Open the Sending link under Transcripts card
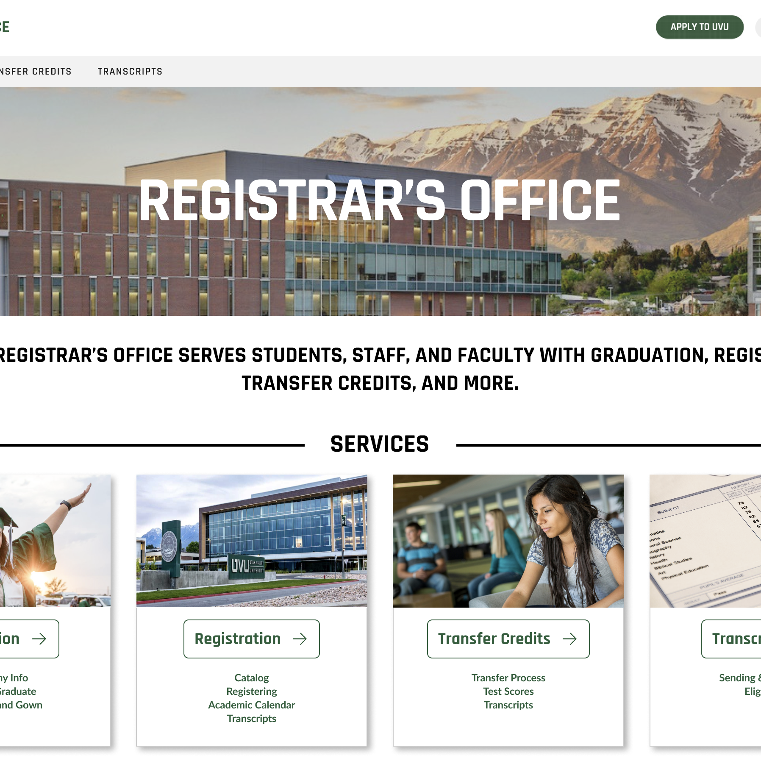 740,678
